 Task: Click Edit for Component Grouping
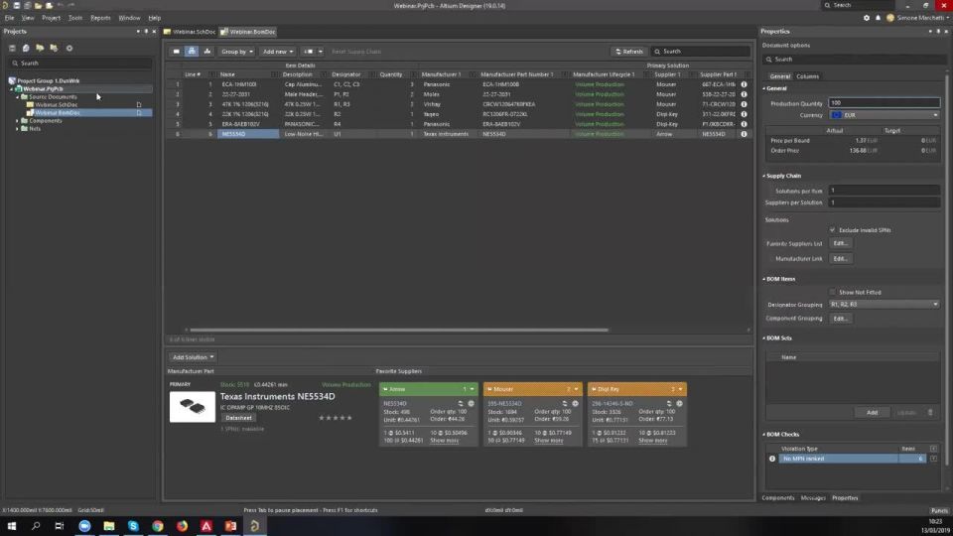840,319
